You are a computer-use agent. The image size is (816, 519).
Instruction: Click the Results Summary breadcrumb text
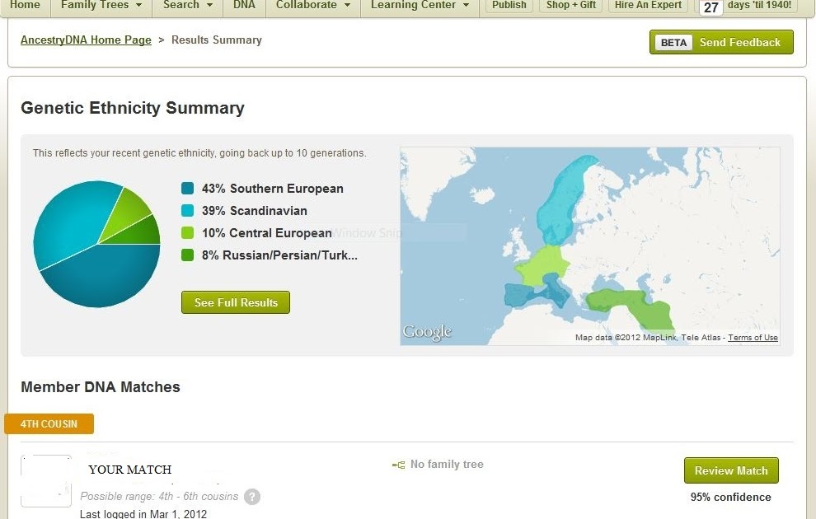point(217,40)
